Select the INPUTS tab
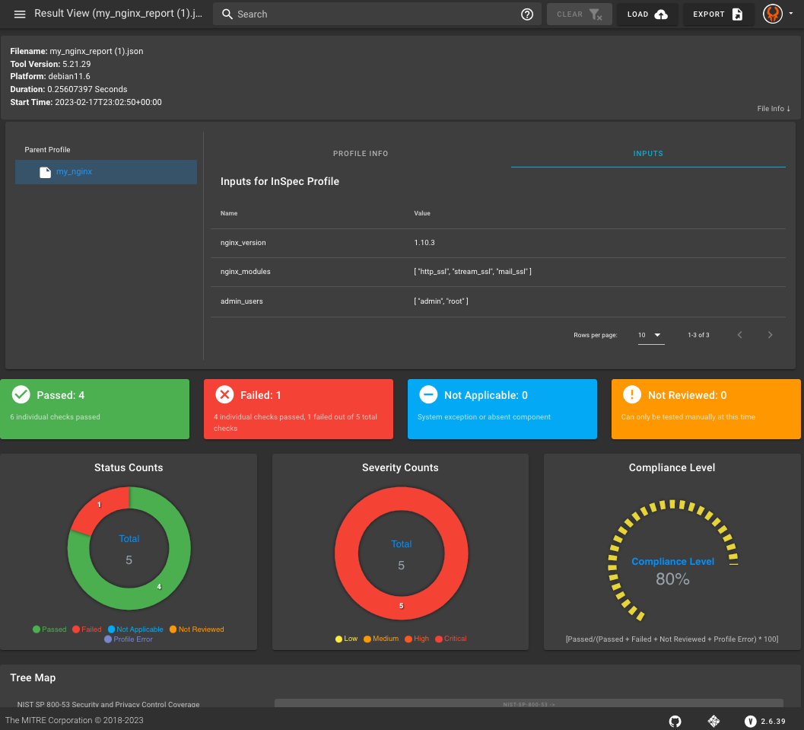The height and width of the screenshot is (730, 804). pyautogui.click(x=648, y=153)
